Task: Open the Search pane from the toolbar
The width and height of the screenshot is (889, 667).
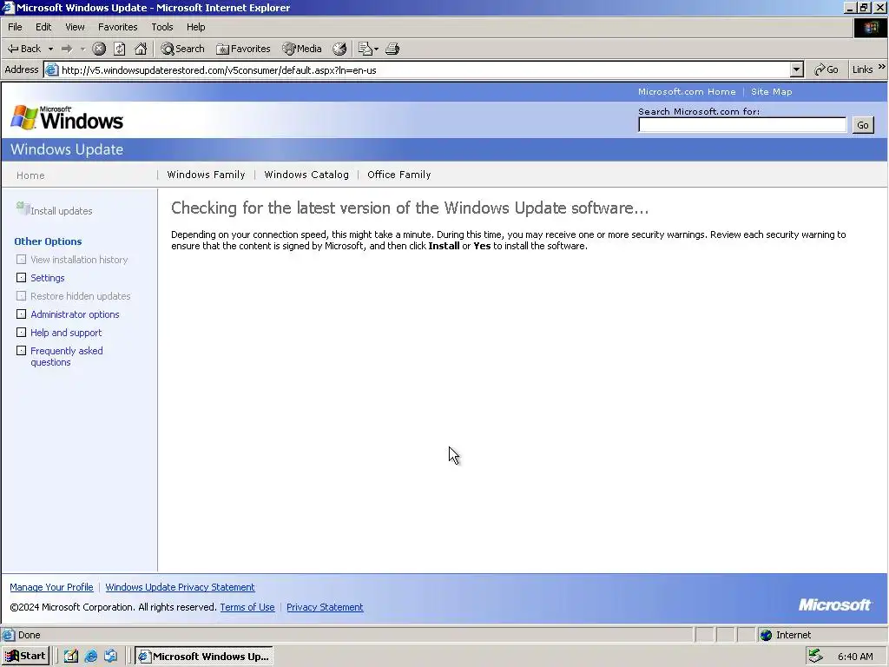Action: coord(182,49)
